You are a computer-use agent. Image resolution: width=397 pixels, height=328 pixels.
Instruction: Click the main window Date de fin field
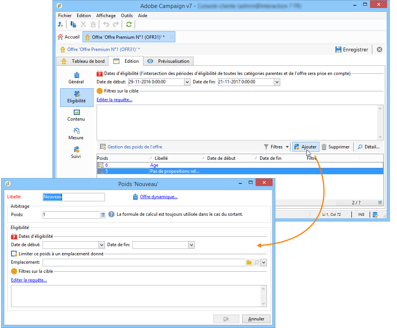pyautogui.click(x=246, y=82)
